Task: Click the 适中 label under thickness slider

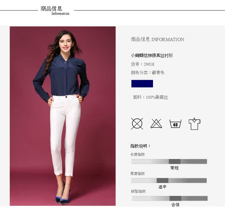Action: 162,187
